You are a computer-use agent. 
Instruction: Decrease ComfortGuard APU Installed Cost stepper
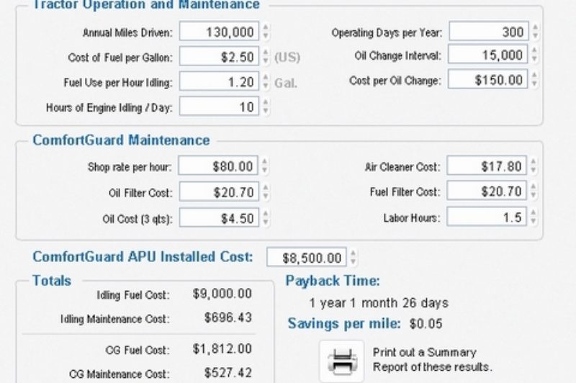[353, 262]
